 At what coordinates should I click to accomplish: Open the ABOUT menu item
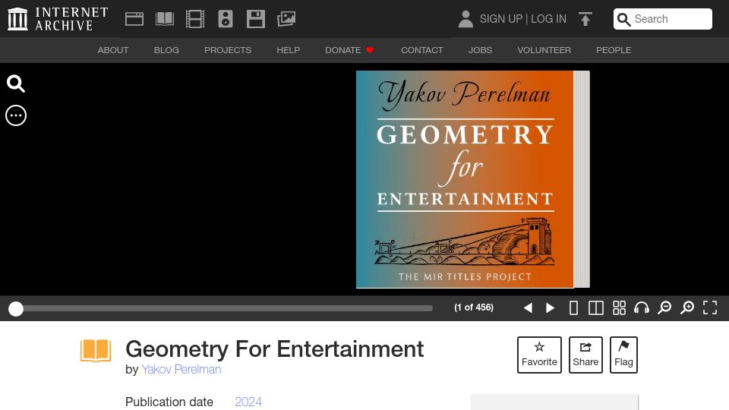pos(113,50)
